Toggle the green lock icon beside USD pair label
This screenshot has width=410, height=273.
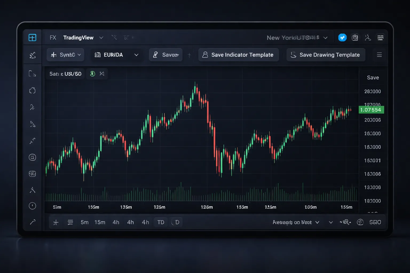(x=93, y=74)
